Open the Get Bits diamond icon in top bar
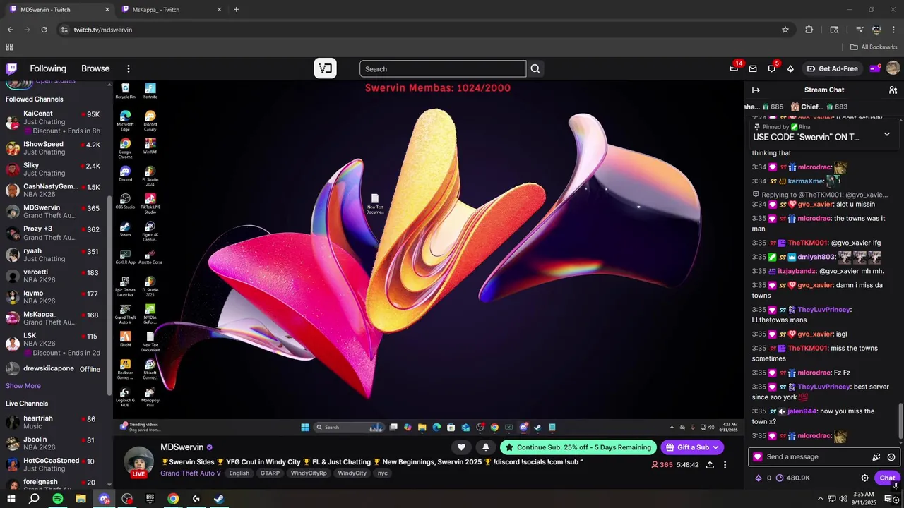 [x=790, y=68]
